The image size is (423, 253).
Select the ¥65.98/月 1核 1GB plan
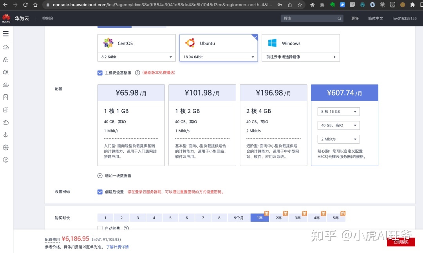click(131, 125)
